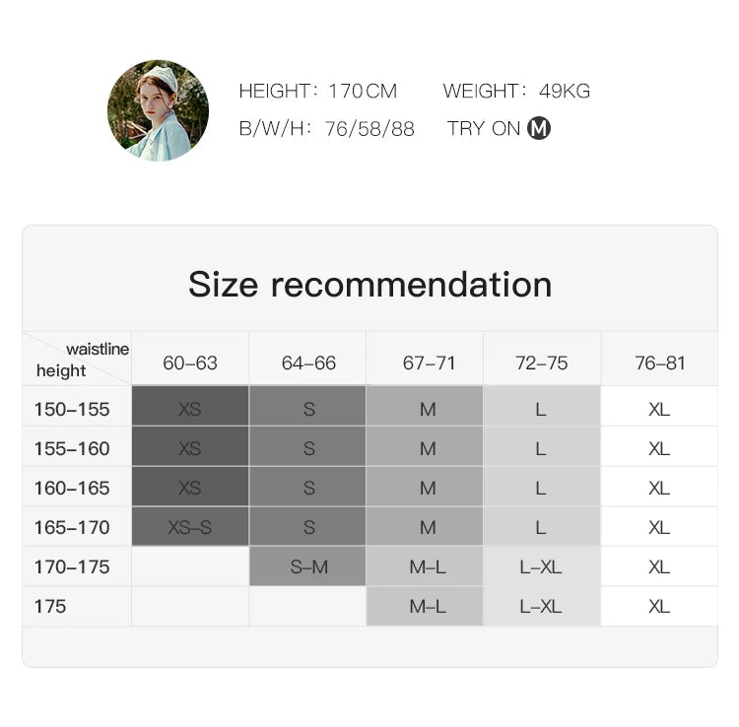
Task: Select the 60–63 waistline column header
Action: tap(190, 363)
